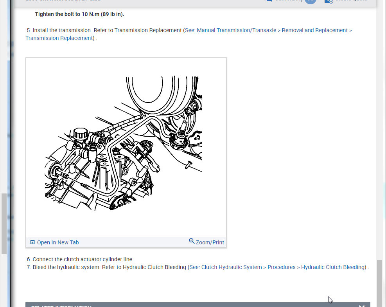
Task: Open the diagram via Open In New Tab
Action: 54,242
